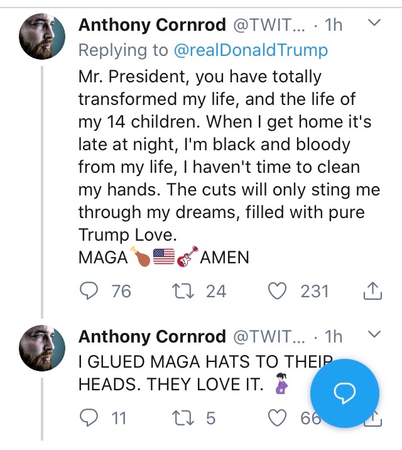Share the 'GLUED MAGA HATS' tweet
The width and height of the screenshot is (402, 450).
(x=374, y=418)
